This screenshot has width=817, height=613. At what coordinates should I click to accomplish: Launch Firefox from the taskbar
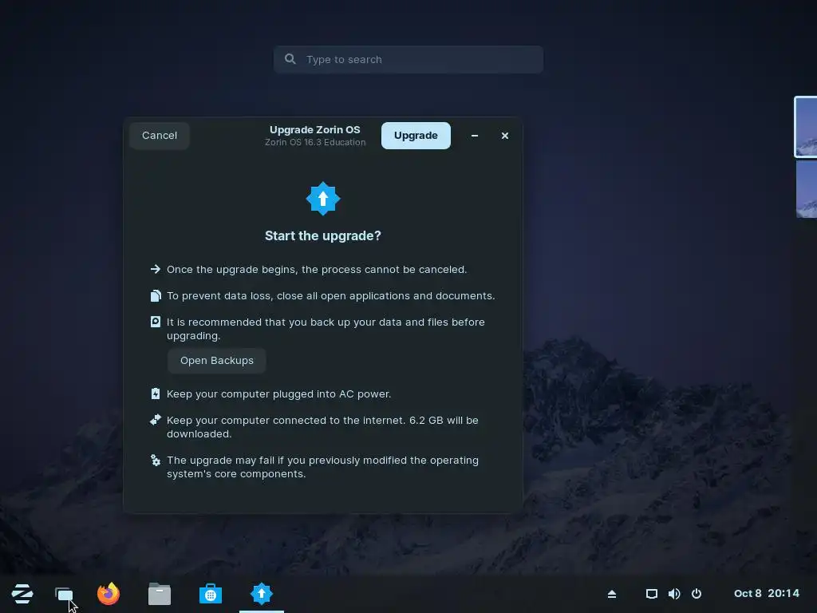pyautogui.click(x=109, y=594)
